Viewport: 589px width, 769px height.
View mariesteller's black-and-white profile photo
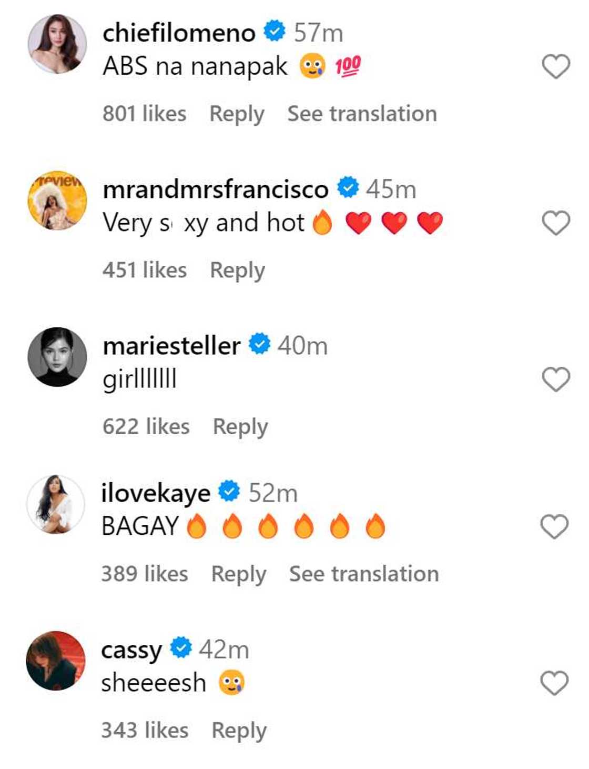[57, 357]
